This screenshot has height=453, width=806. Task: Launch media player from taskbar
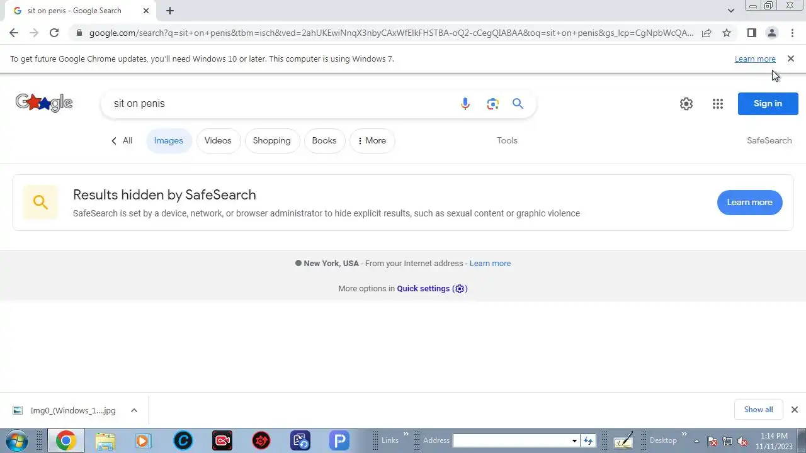(x=143, y=440)
